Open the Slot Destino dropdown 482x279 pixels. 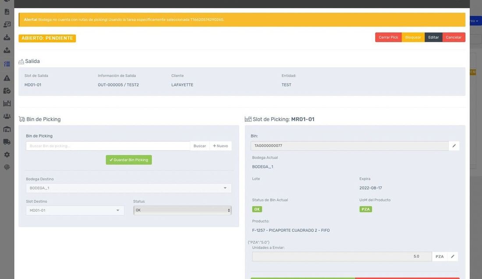pyautogui.click(x=75, y=210)
